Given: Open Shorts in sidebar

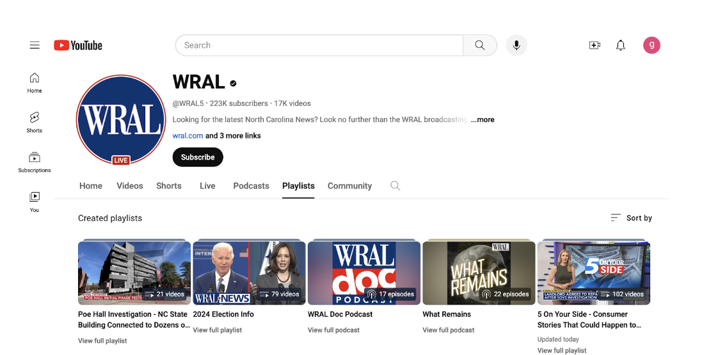Looking at the screenshot, I should [x=35, y=123].
